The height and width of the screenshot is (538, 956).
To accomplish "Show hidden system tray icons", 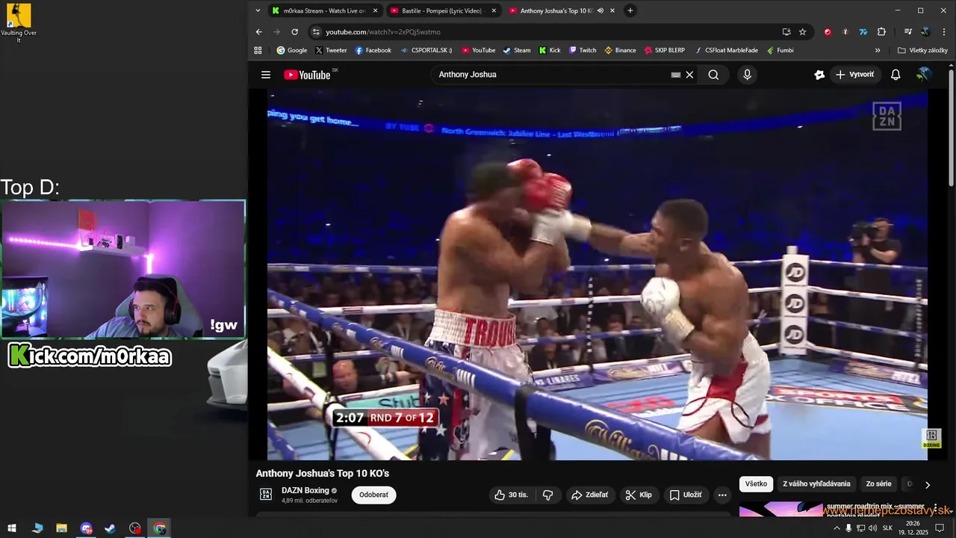I will pyautogui.click(x=836, y=528).
